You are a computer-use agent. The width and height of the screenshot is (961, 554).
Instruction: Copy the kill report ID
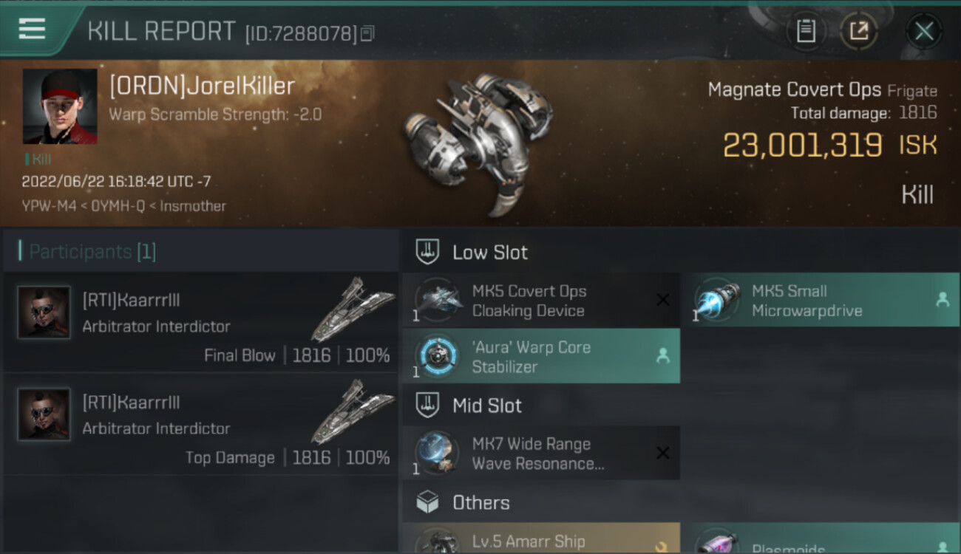pos(367,33)
